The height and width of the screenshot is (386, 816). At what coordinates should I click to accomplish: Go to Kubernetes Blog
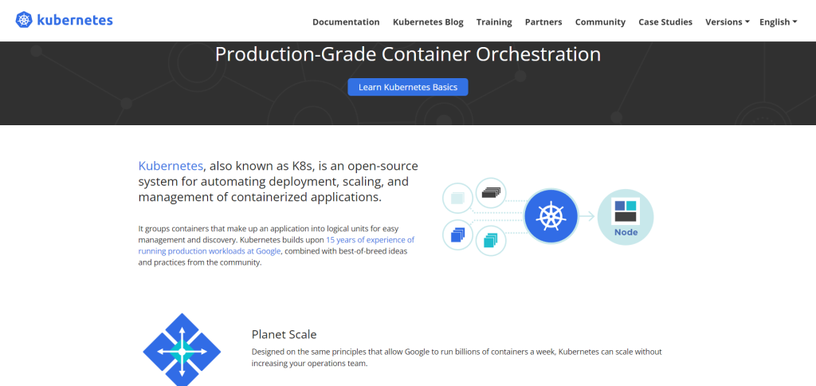428,22
